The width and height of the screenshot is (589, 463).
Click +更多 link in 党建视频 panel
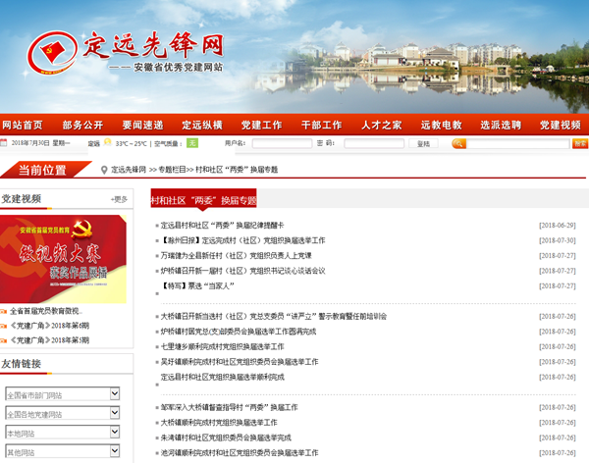click(119, 199)
